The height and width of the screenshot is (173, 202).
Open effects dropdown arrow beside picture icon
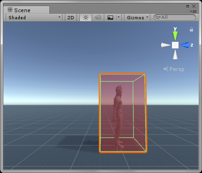coord(118,17)
